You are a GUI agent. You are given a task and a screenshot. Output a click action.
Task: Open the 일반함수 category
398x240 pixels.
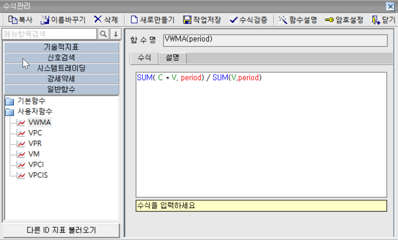pos(61,90)
